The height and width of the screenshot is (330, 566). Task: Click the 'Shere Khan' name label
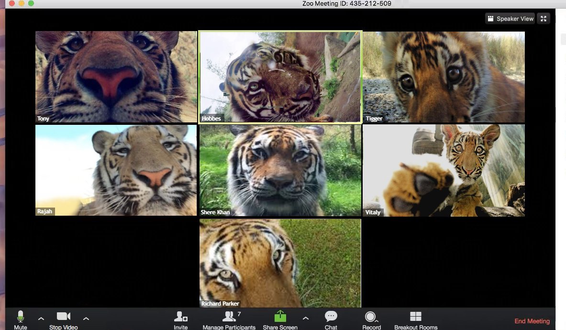tap(215, 212)
